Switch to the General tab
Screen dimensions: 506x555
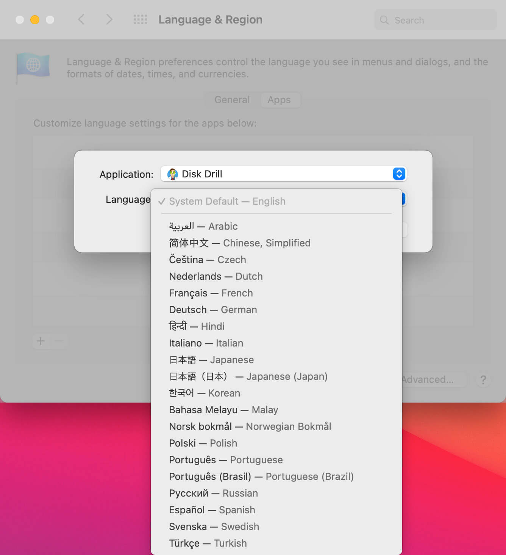[x=232, y=100]
